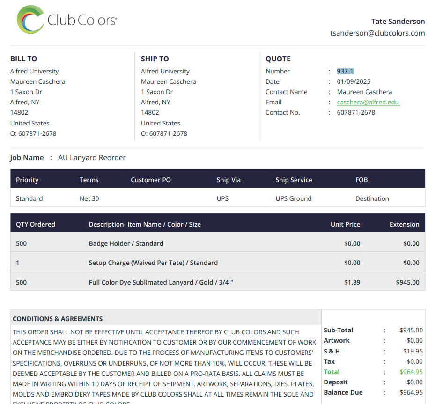This screenshot has height=404, width=428.
Task: Open the caschera@alfred.edu email link
Action: pos(368,102)
